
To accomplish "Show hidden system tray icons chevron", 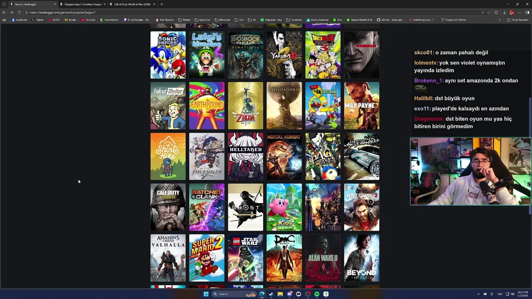I will (x=478, y=294).
